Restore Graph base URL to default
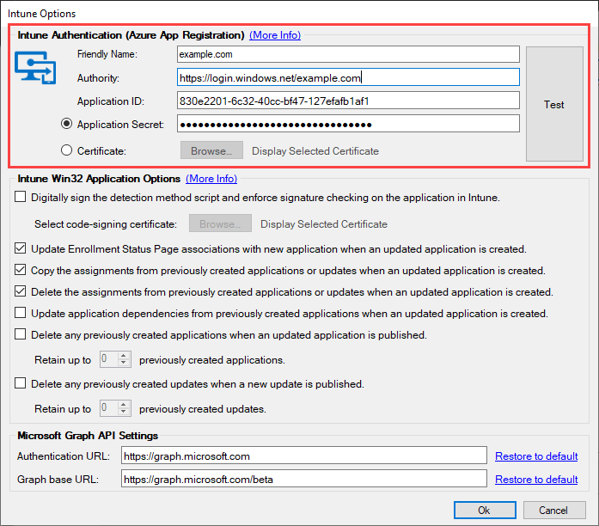Screen dimensions: 599x526 click(536, 480)
